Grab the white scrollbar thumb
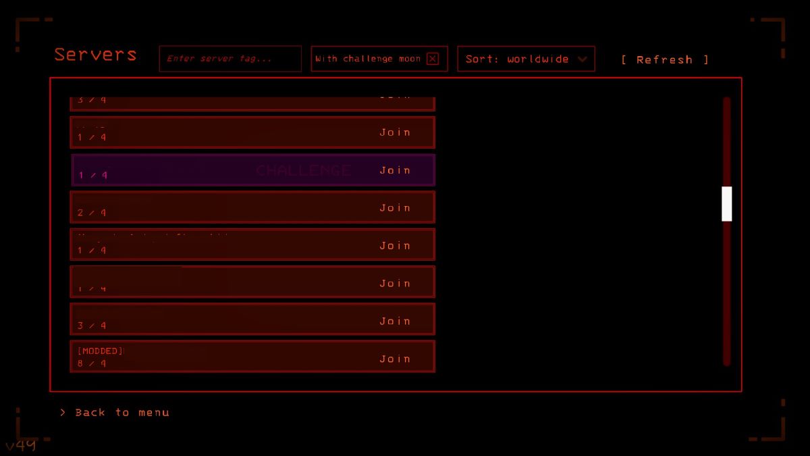The height and width of the screenshot is (456, 810). click(x=727, y=203)
